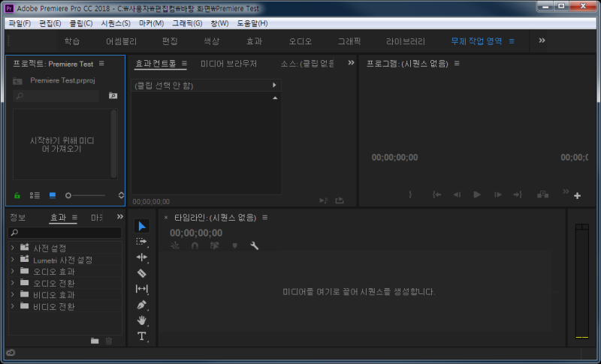Image resolution: width=601 pixels, height=364 pixels.
Task: Open the 마커(M) menu
Action: [152, 23]
